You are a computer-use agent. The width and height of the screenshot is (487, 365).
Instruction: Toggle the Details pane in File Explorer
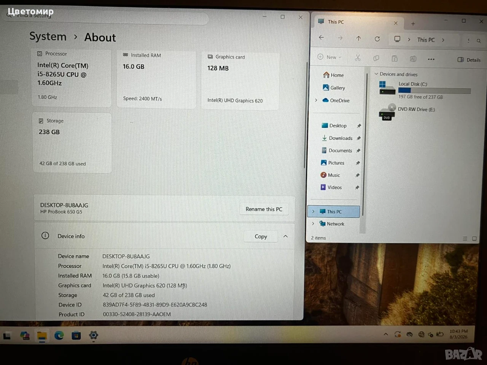[469, 60]
